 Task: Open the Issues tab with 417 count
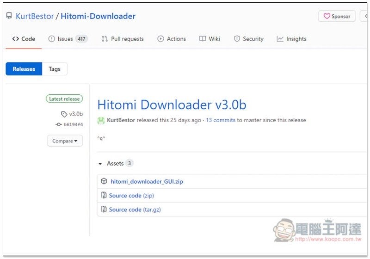[68, 39]
